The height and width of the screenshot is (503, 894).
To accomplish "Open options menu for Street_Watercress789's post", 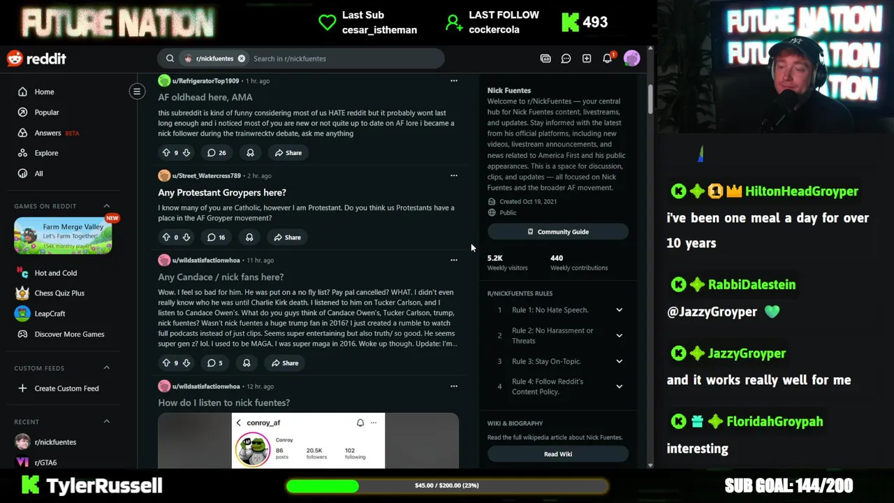I will 454,175.
